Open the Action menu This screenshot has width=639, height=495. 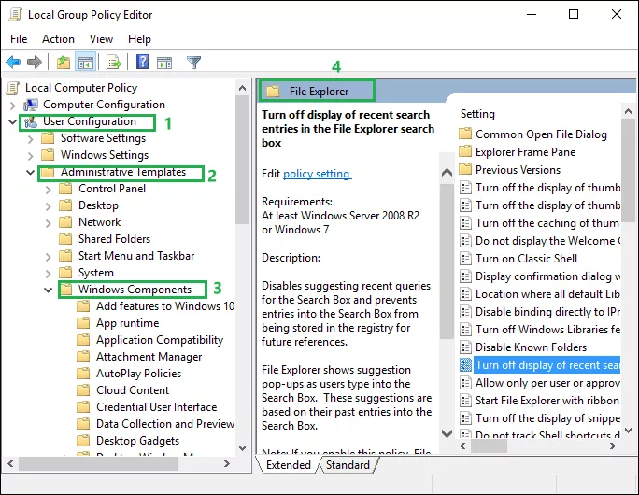(x=58, y=39)
